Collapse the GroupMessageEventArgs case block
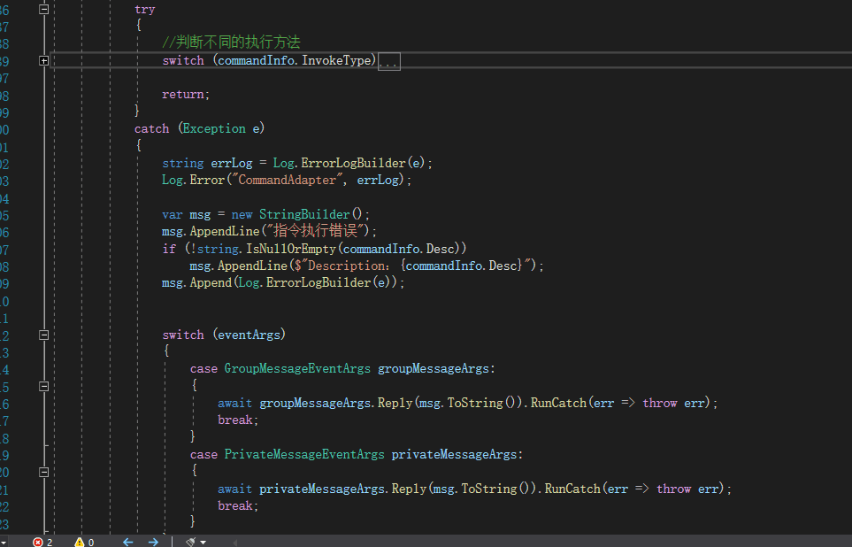Viewport: 852px width, 547px height. pos(42,386)
